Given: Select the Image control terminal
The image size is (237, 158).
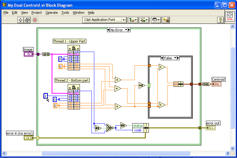Looking at the screenshot, I should 29,54.
